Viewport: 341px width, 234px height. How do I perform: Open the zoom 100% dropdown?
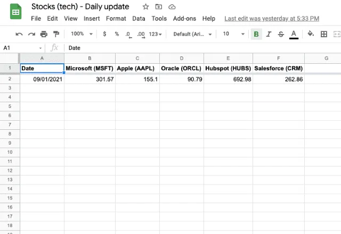[82, 34]
